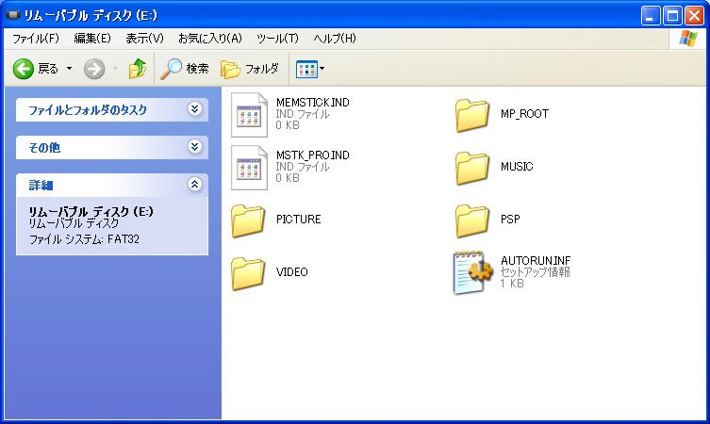
Task: Select the MUSIC folder
Action: [472, 167]
